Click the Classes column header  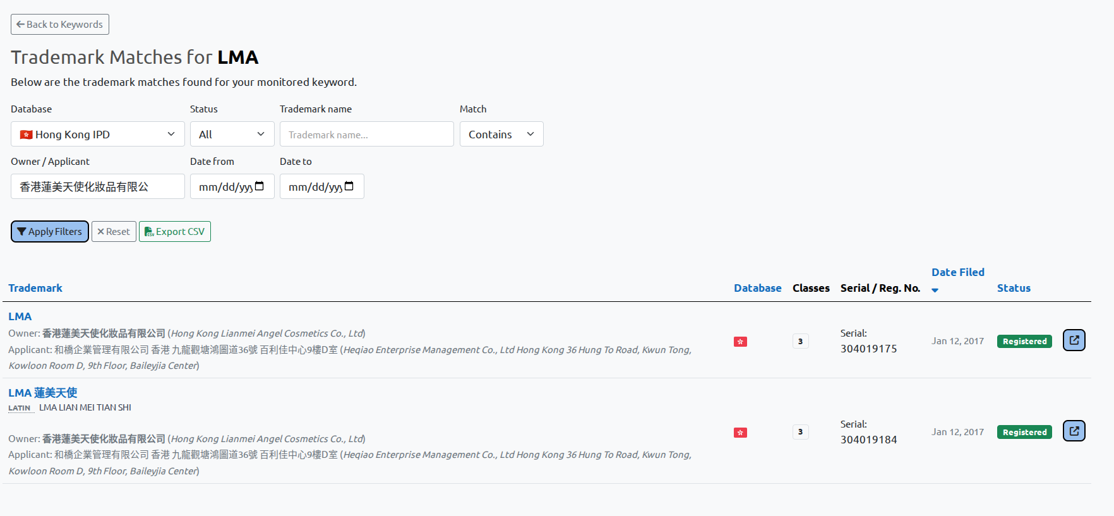click(x=811, y=288)
